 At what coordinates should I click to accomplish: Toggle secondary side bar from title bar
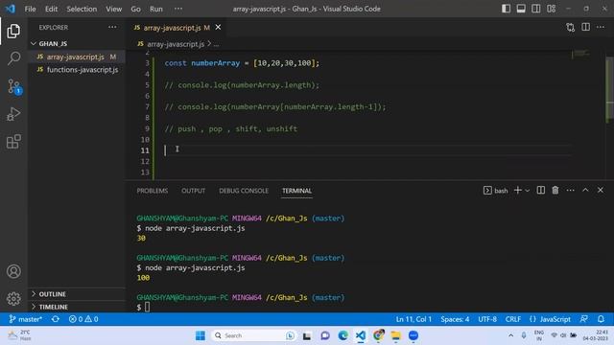click(x=535, y=9)
